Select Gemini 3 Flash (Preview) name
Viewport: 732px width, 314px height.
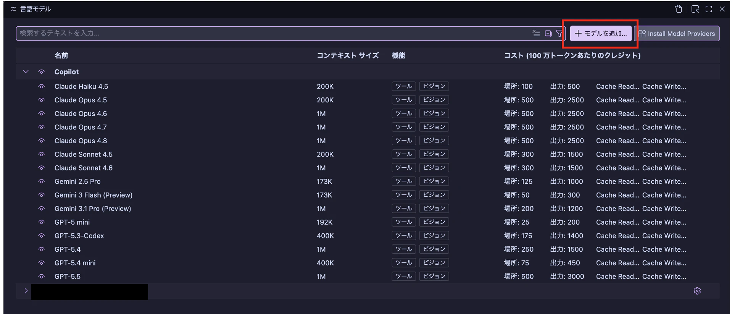coord(94,195)
